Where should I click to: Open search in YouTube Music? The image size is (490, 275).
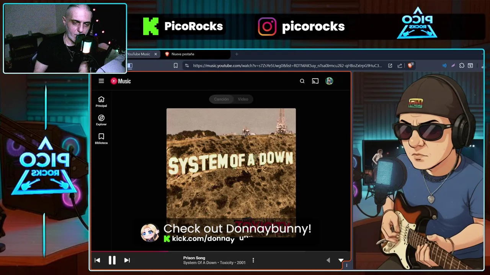pyautogui.click(x=302, y=81)
